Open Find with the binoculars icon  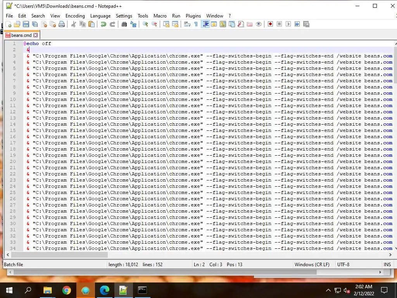124,24
